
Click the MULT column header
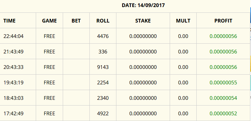(183, 21)
